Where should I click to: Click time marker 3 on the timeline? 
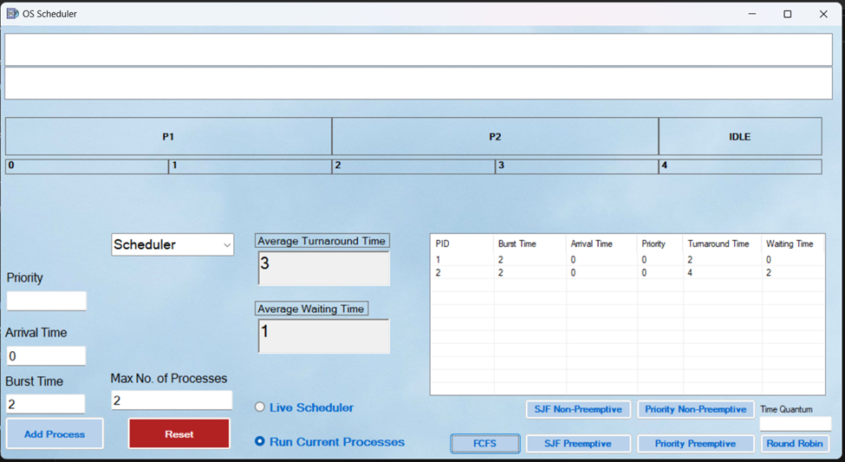(x=576, y=166)
